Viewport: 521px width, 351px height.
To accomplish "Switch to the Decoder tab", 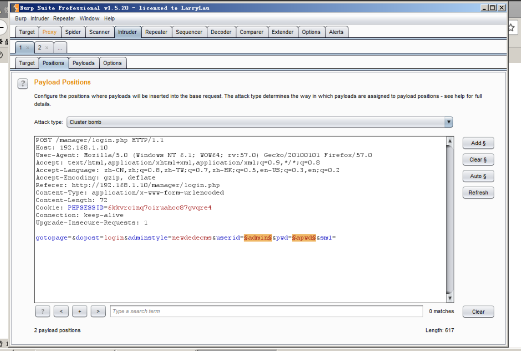I will pyautogui.click(x=221, y=32).
